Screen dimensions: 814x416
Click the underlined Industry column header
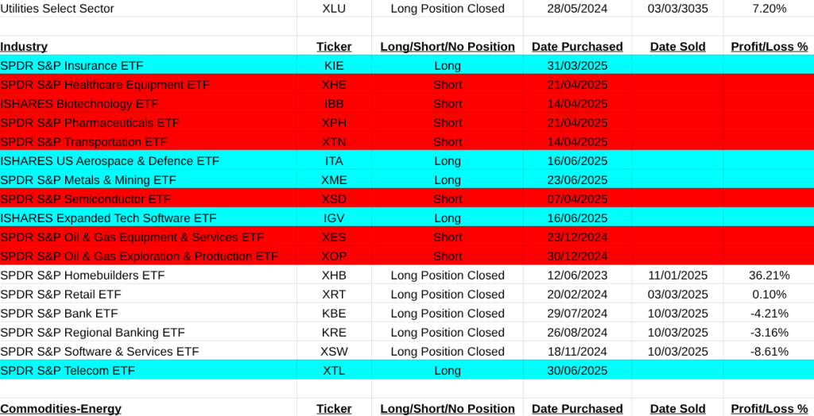[x=24, y=47]
